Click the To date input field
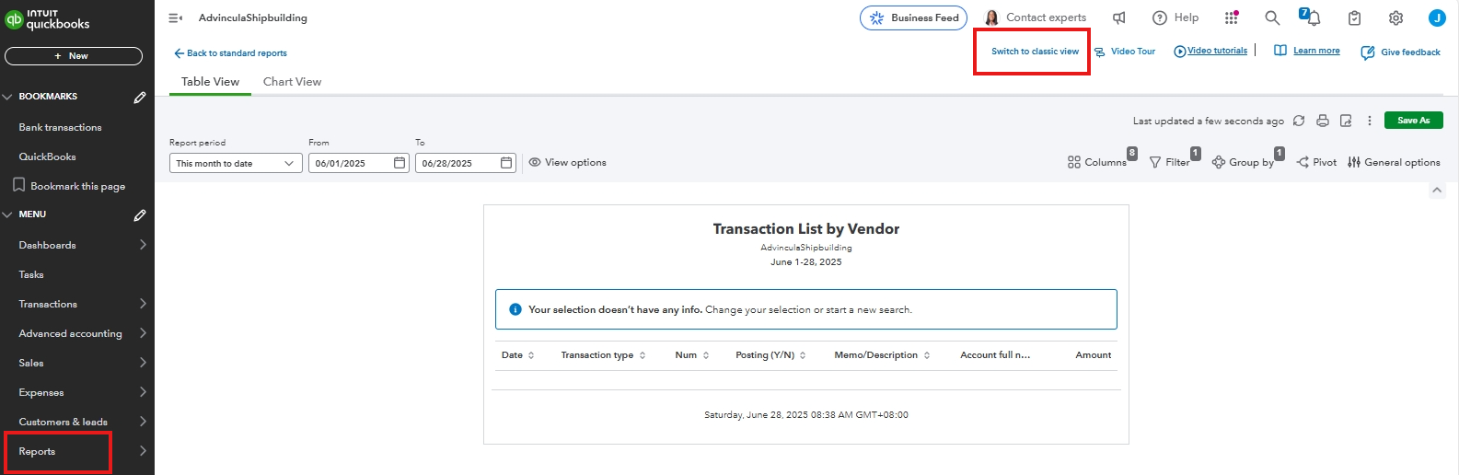Viewport: 1459px width, 475px height. [457, 163]
